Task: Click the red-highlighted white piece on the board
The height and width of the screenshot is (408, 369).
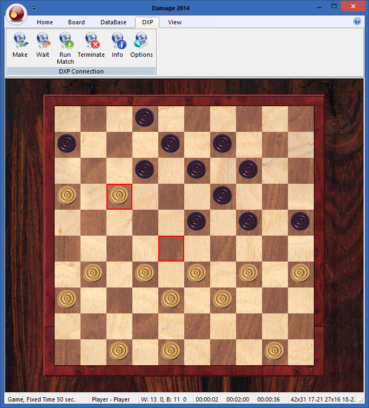Action: pyautogui.click(x=119, y=196)
